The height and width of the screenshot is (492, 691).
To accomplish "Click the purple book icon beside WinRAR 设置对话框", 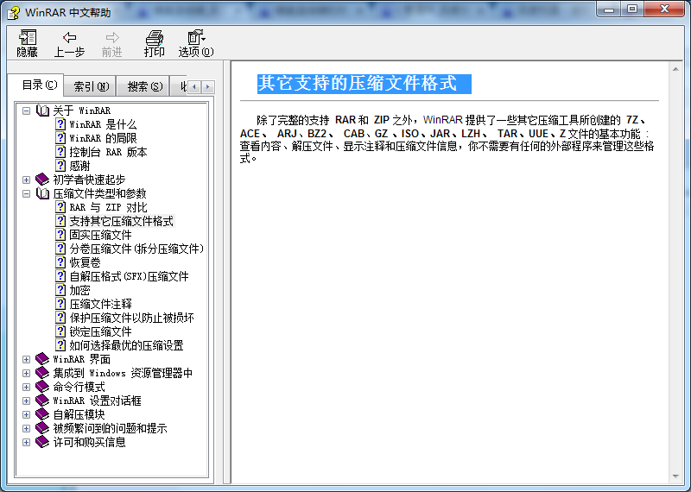I will 42,401.
